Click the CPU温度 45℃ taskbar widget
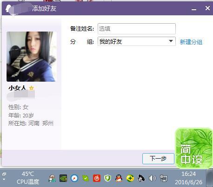 pos(28,178)
